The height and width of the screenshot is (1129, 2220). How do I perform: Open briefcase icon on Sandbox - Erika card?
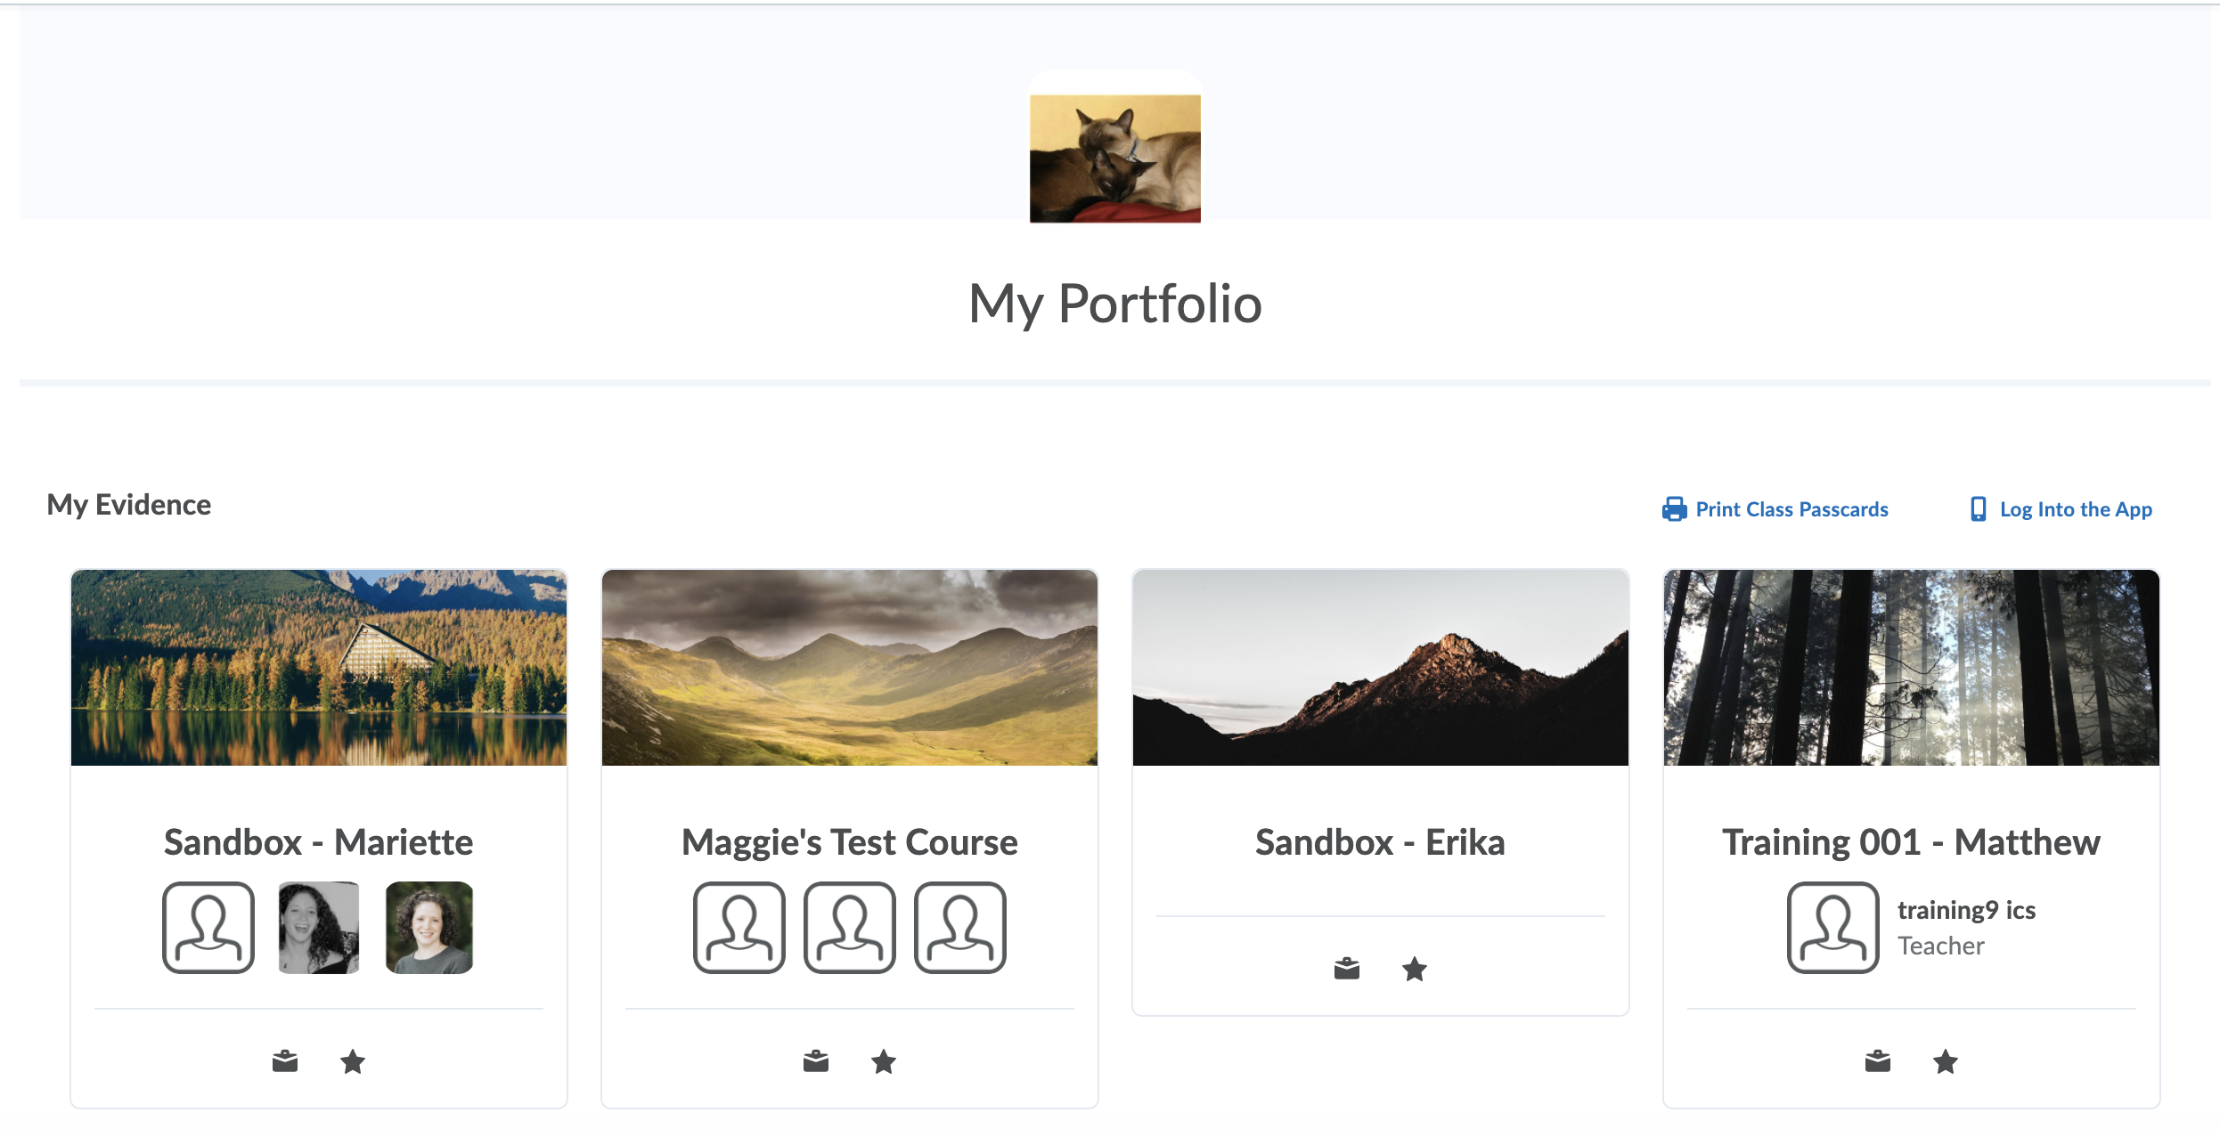1347,969
